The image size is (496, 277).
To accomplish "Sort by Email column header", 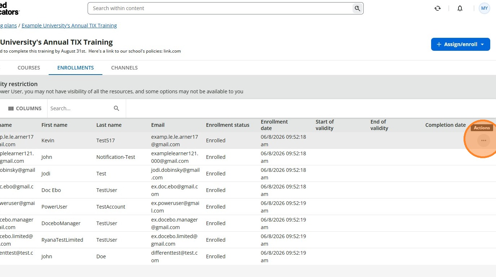I will [158, 125].
